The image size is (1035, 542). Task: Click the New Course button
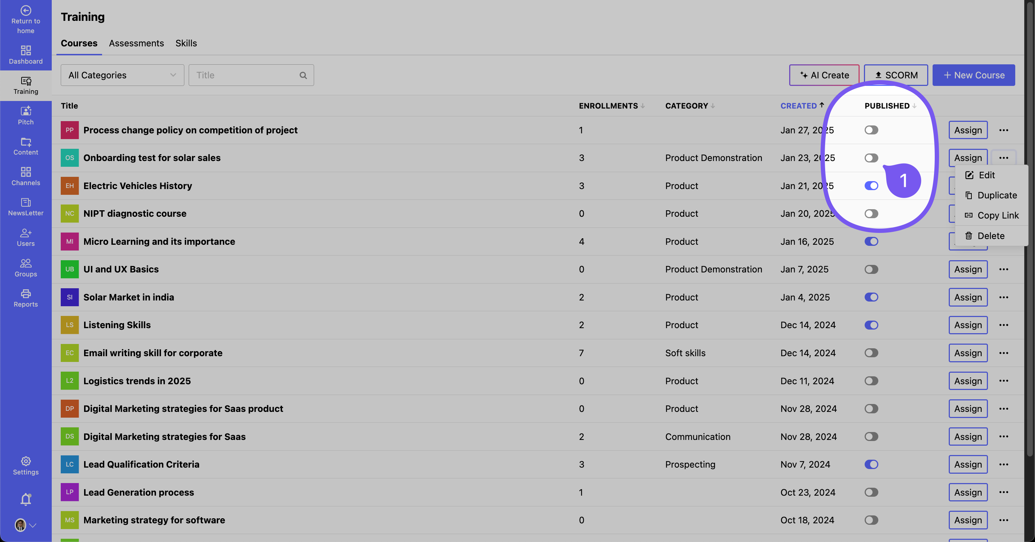(973, 75)
